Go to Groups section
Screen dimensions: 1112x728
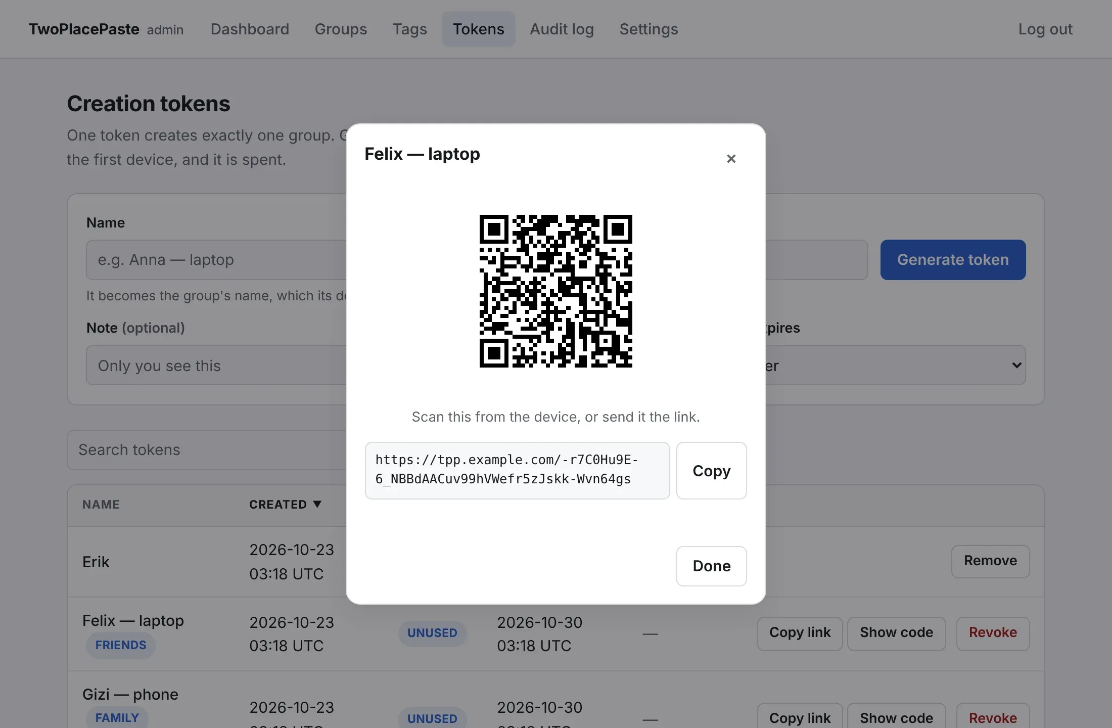click(x=341, y=29)
